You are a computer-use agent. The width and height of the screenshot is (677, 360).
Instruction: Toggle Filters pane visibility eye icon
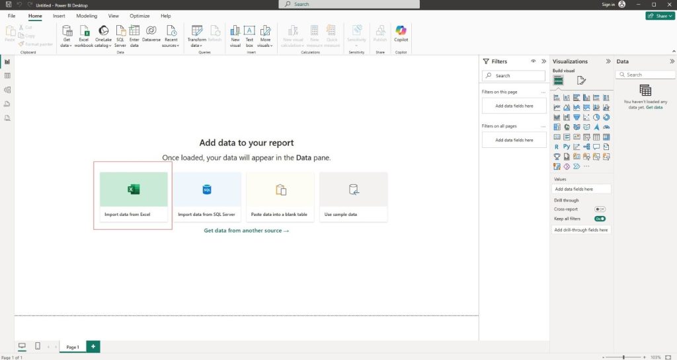[533, 61]
